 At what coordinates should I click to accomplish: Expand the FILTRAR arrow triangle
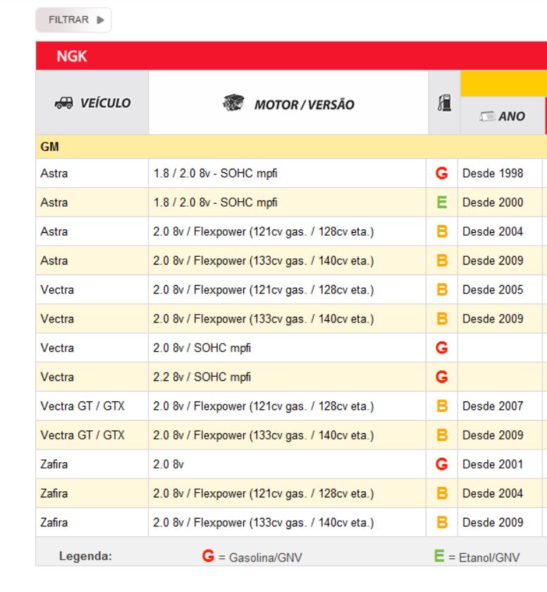pyautogui.click(x=100, y=20)
